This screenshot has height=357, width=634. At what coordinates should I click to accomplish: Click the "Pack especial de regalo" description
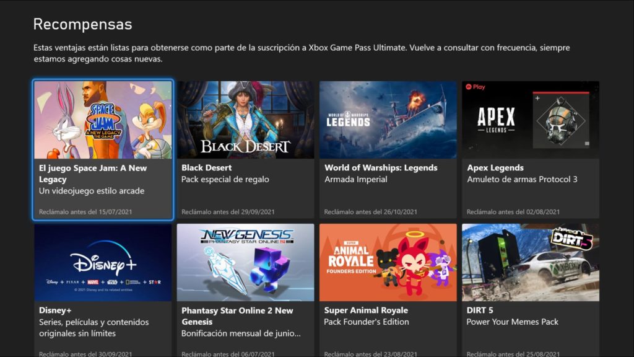click(225, 179)
